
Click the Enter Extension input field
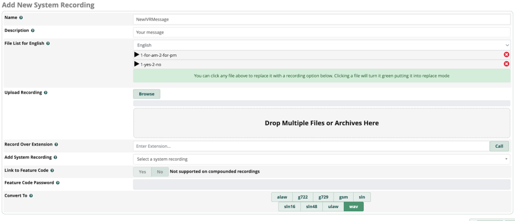(x=311, y=146)
